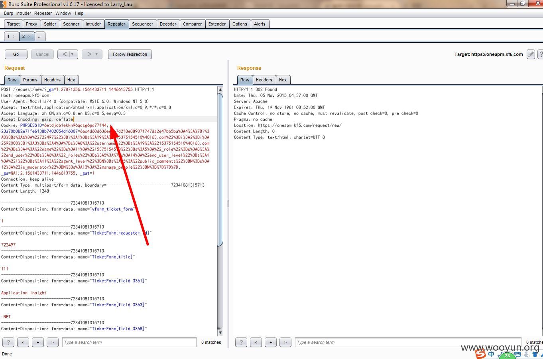Switch to the Target tab
Screen dimensions: 543x359
[13, 24]
